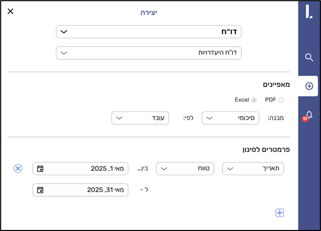Click the יצירה panel title
321x231 pixels.
[x=149, y=12]
